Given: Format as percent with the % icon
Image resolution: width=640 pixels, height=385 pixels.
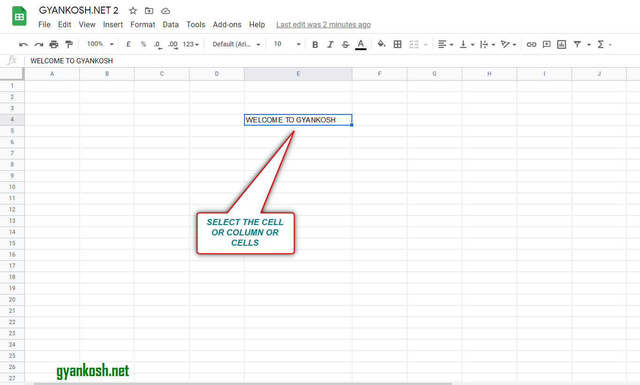Looking at the screenshot, I should (x=143, y=44).
